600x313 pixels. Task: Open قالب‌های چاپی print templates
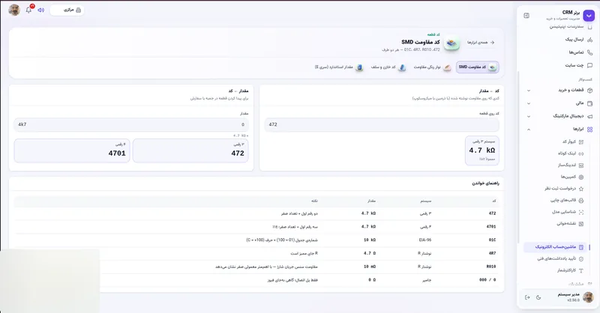tap(567, 200)
